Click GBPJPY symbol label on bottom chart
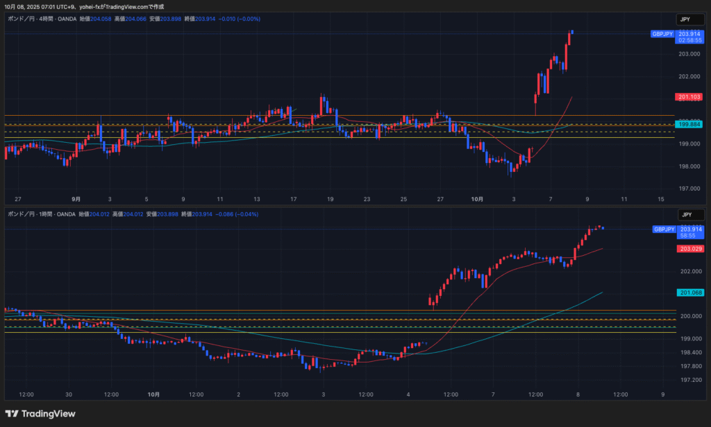This screenshot has height=427, width=711. [x=663, y=229]
